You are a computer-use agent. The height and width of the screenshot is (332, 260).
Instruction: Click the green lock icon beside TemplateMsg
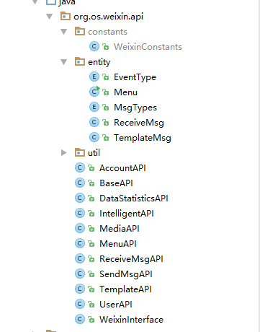105,138
